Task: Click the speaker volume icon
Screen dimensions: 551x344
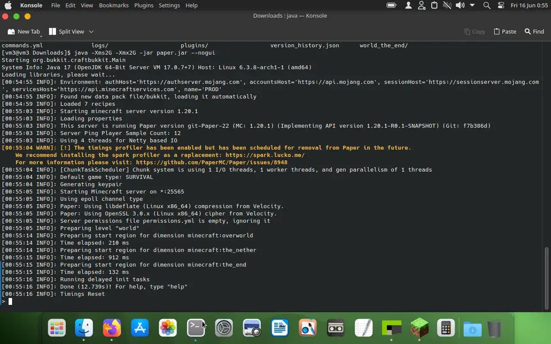Action: (460, 5)
